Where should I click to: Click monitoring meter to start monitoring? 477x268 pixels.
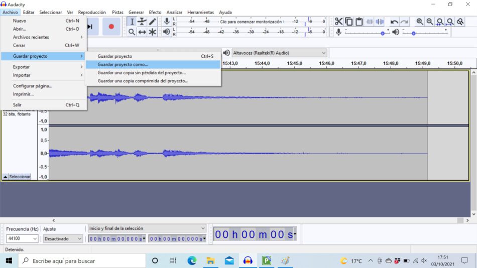pos(251,22)
